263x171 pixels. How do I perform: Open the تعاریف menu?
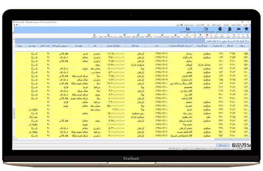click(245, 25)
